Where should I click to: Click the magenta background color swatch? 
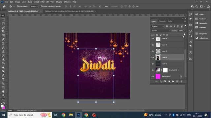(x=4, y=108)
